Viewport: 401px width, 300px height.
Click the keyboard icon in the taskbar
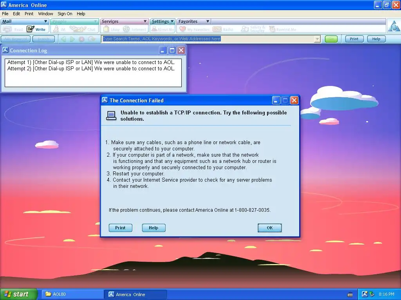350,295
